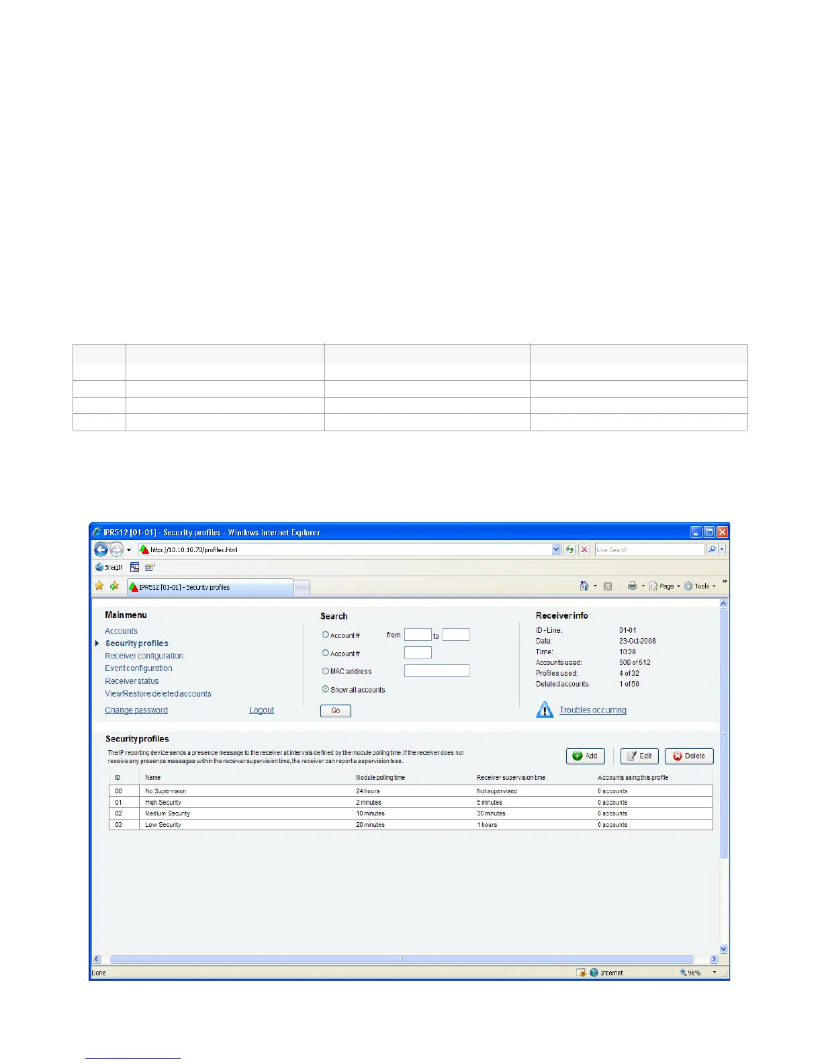This screenshot has height=1064, width=822.
Task: Click the Module polling time column header
Action: point(380,778)
